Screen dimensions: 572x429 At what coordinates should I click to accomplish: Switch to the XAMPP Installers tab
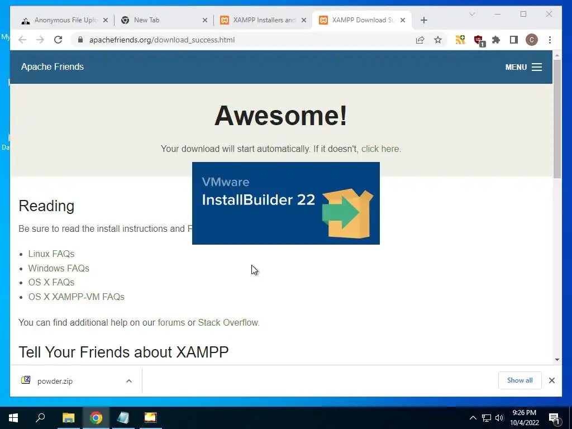[x=263, y=20]
